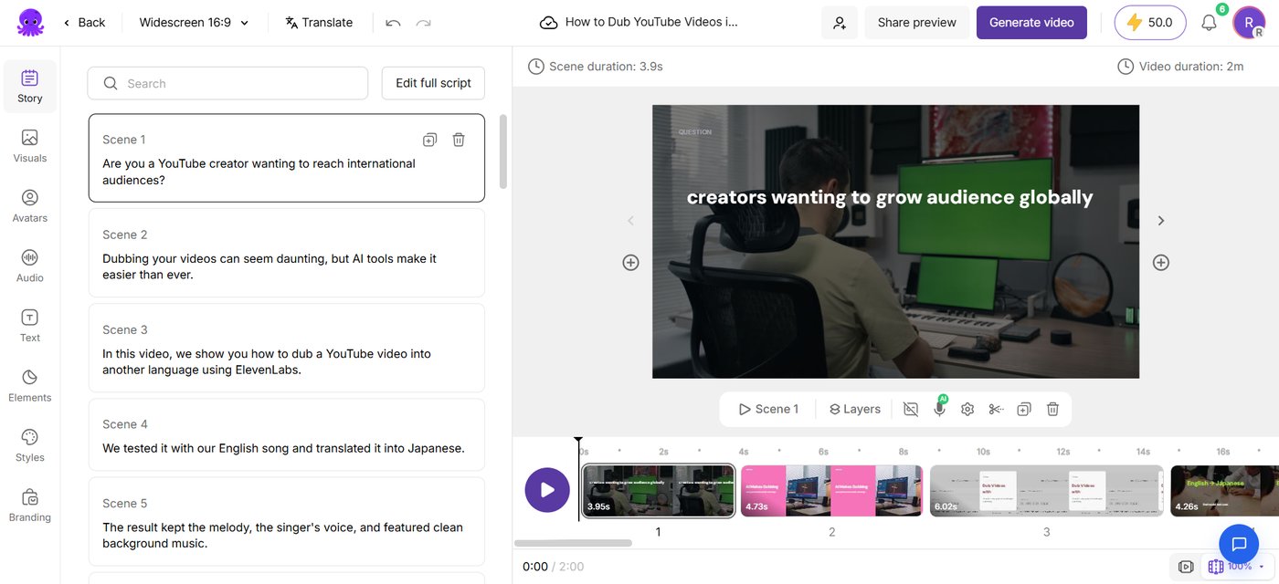Image resolution: width=1279 pixels, height=584 pixels.
Task: Focus the script Search field
Action: 227,83
